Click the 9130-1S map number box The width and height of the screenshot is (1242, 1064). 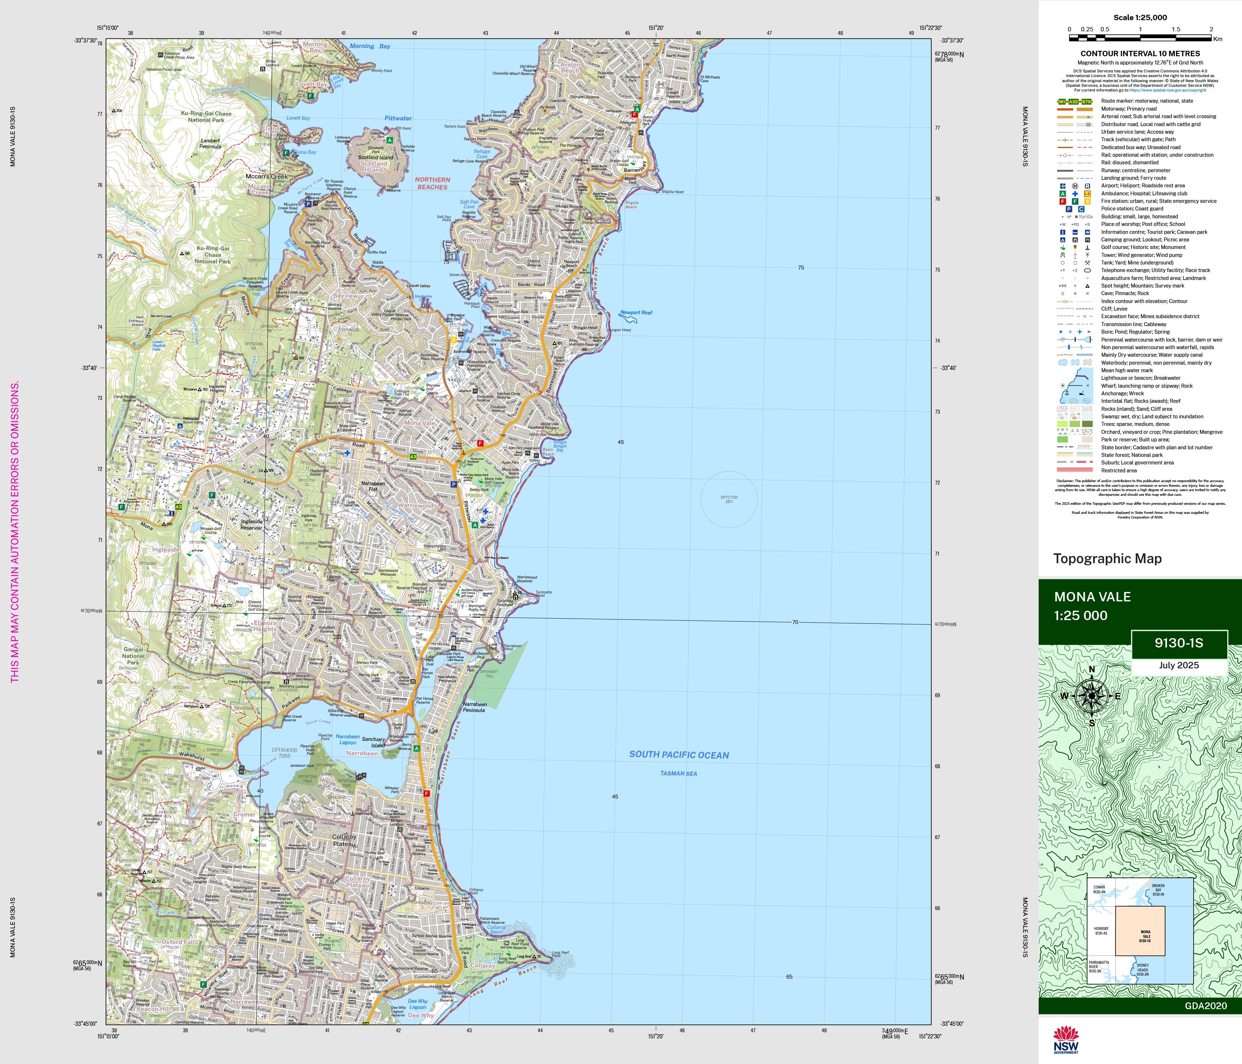point(1179,644)
